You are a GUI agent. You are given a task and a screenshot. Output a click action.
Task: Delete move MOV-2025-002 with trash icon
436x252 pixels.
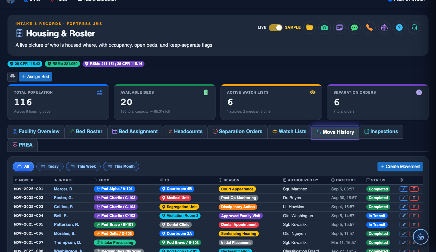point(414,198)
